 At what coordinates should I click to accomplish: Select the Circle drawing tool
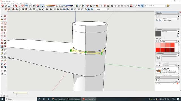pos(2,30)
